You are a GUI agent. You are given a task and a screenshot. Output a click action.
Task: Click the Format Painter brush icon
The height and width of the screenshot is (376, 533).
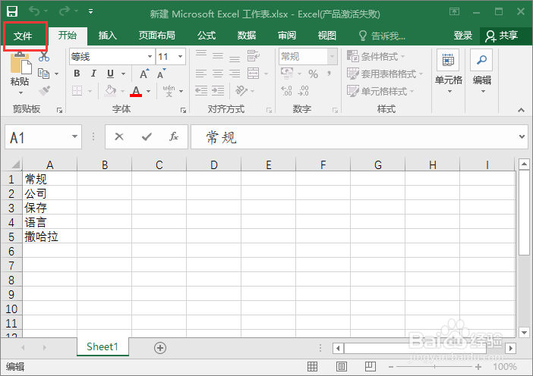pyautogui.click(x=45, y=91)
